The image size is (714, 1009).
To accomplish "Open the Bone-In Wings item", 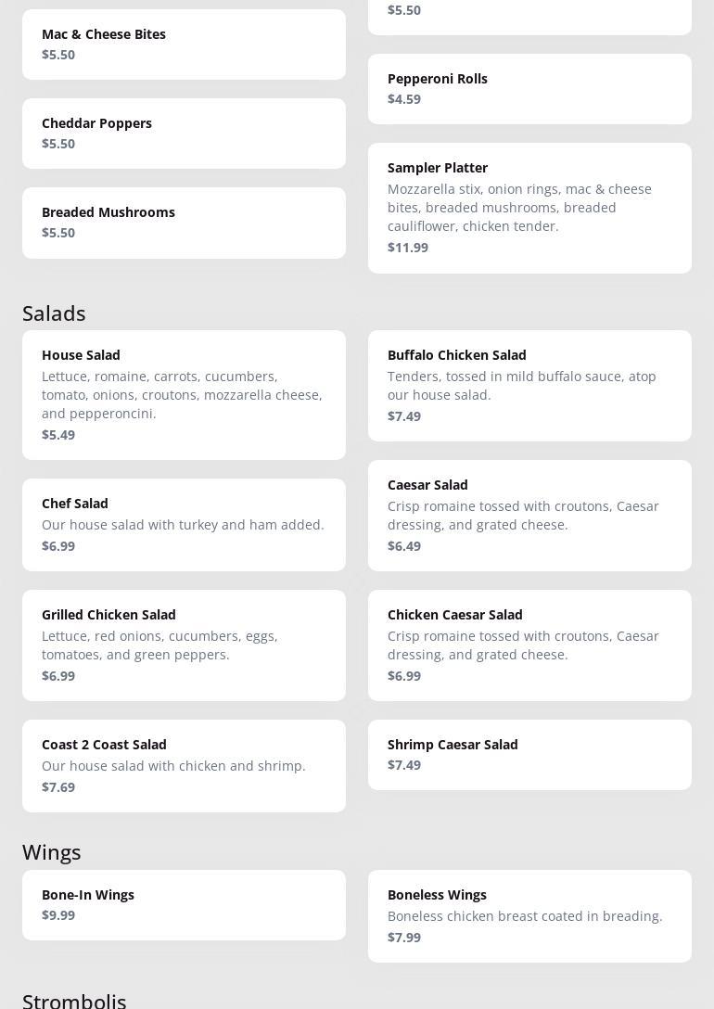I will 184,905.
